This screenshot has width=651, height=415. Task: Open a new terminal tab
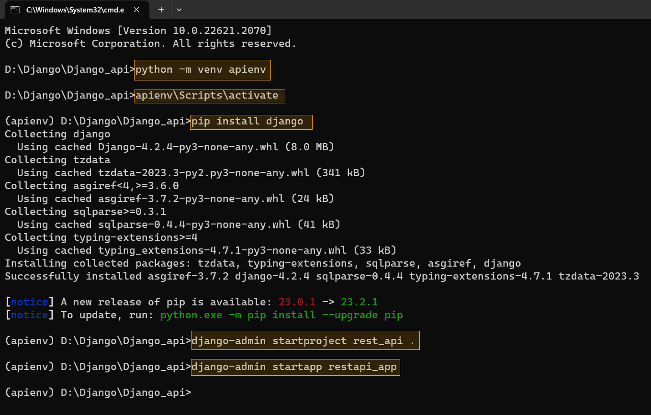click(x=161, y=10)
